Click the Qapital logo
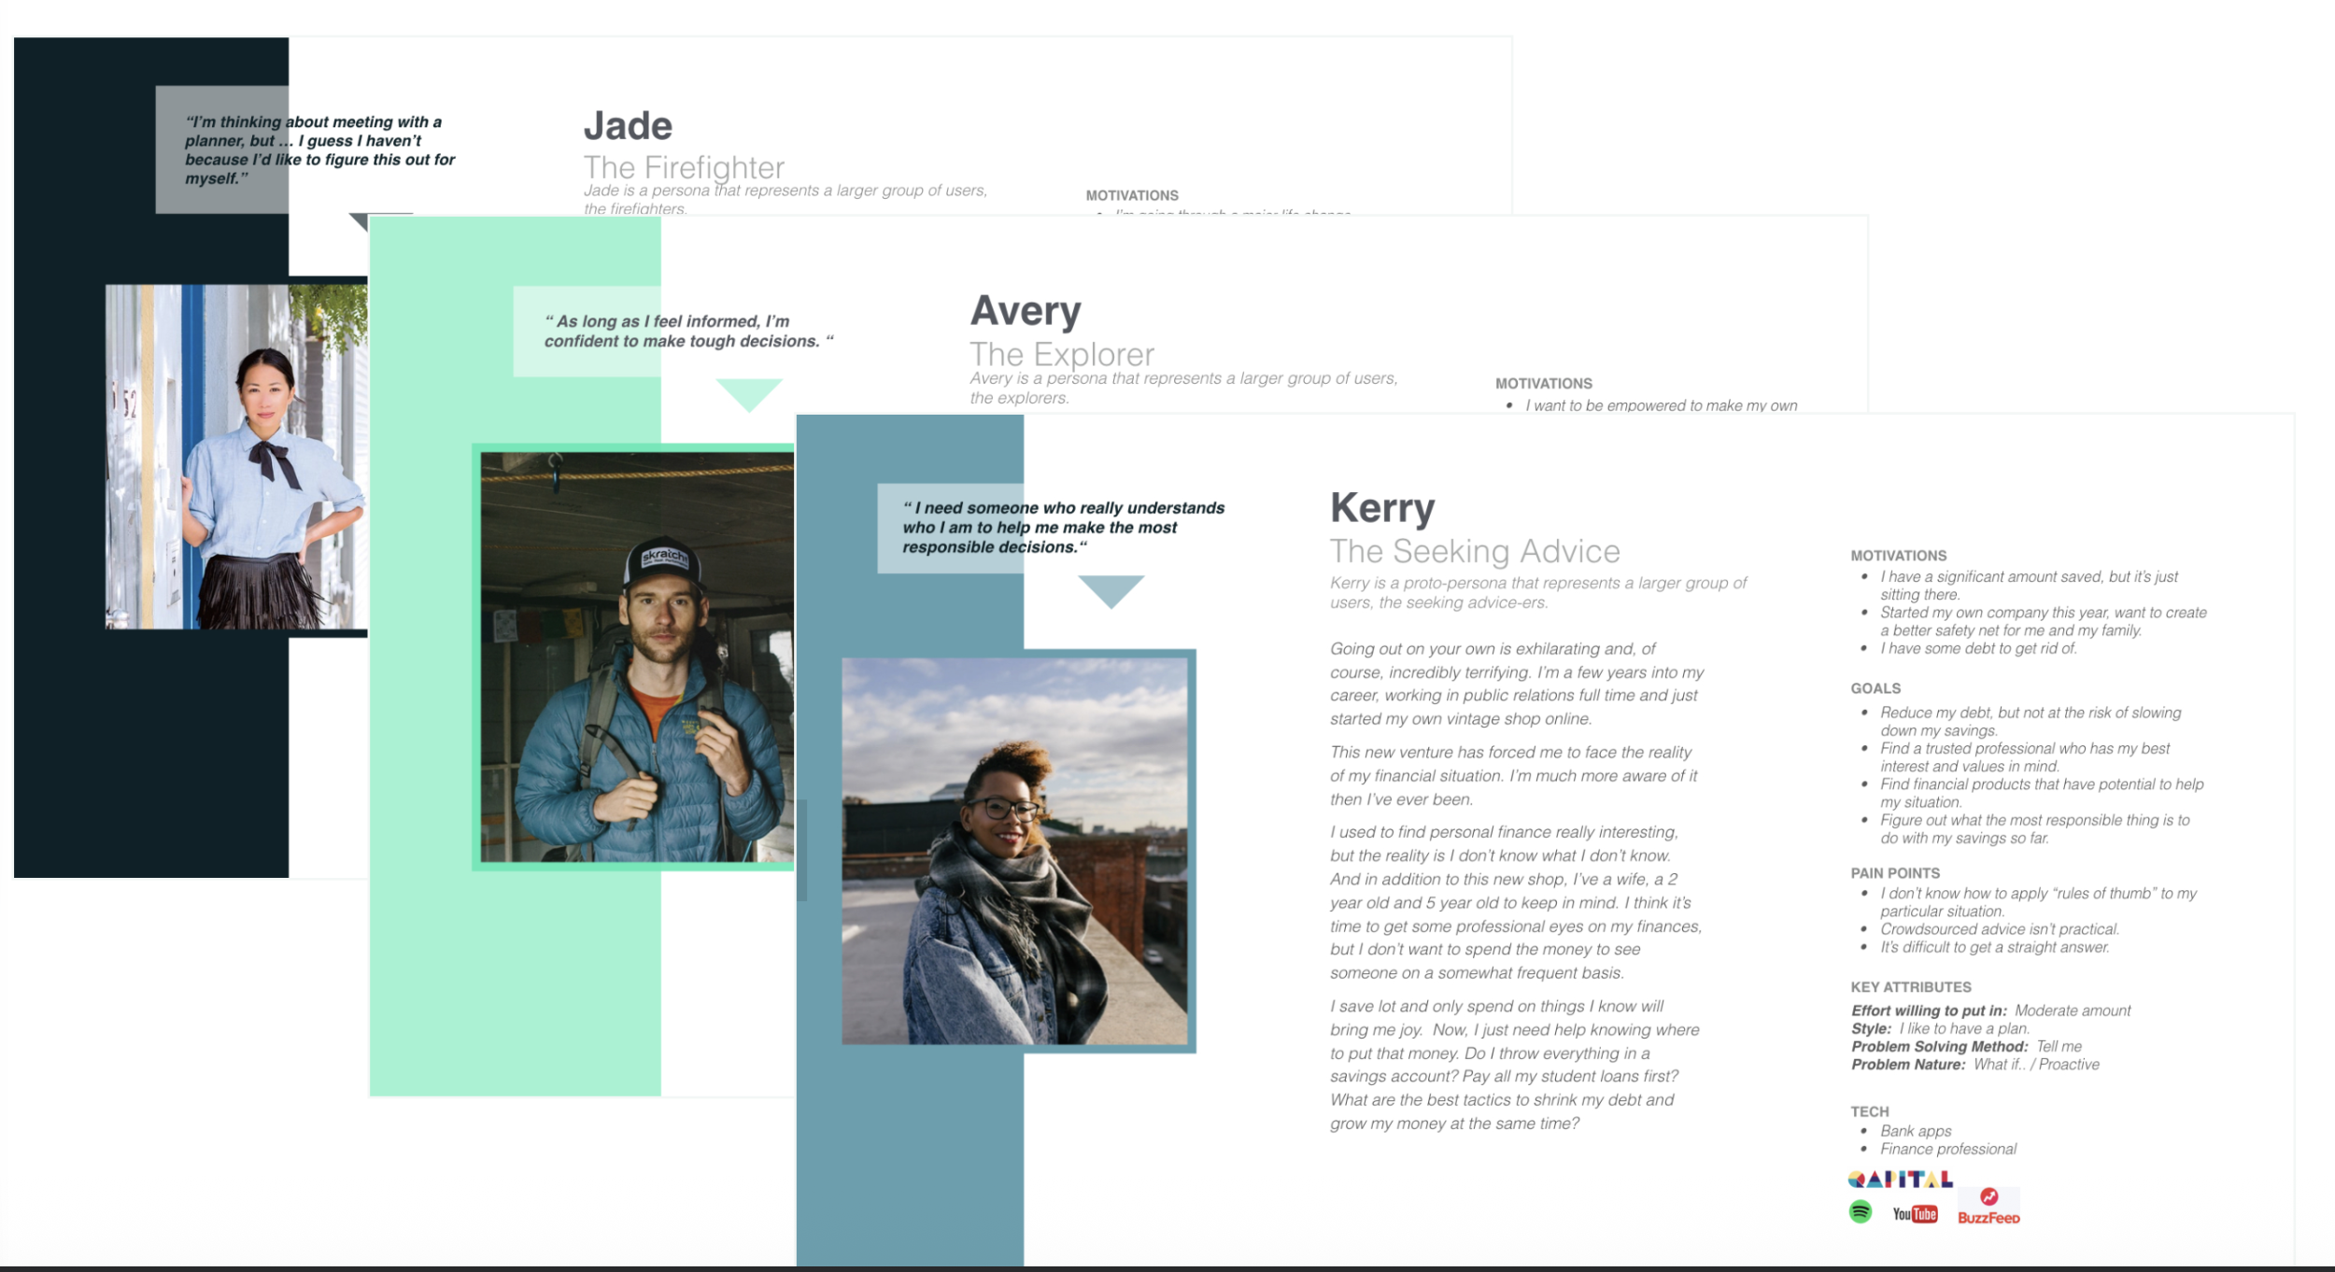This screenshot has height=1272, width=2335. click(x=1900, y=1180)
